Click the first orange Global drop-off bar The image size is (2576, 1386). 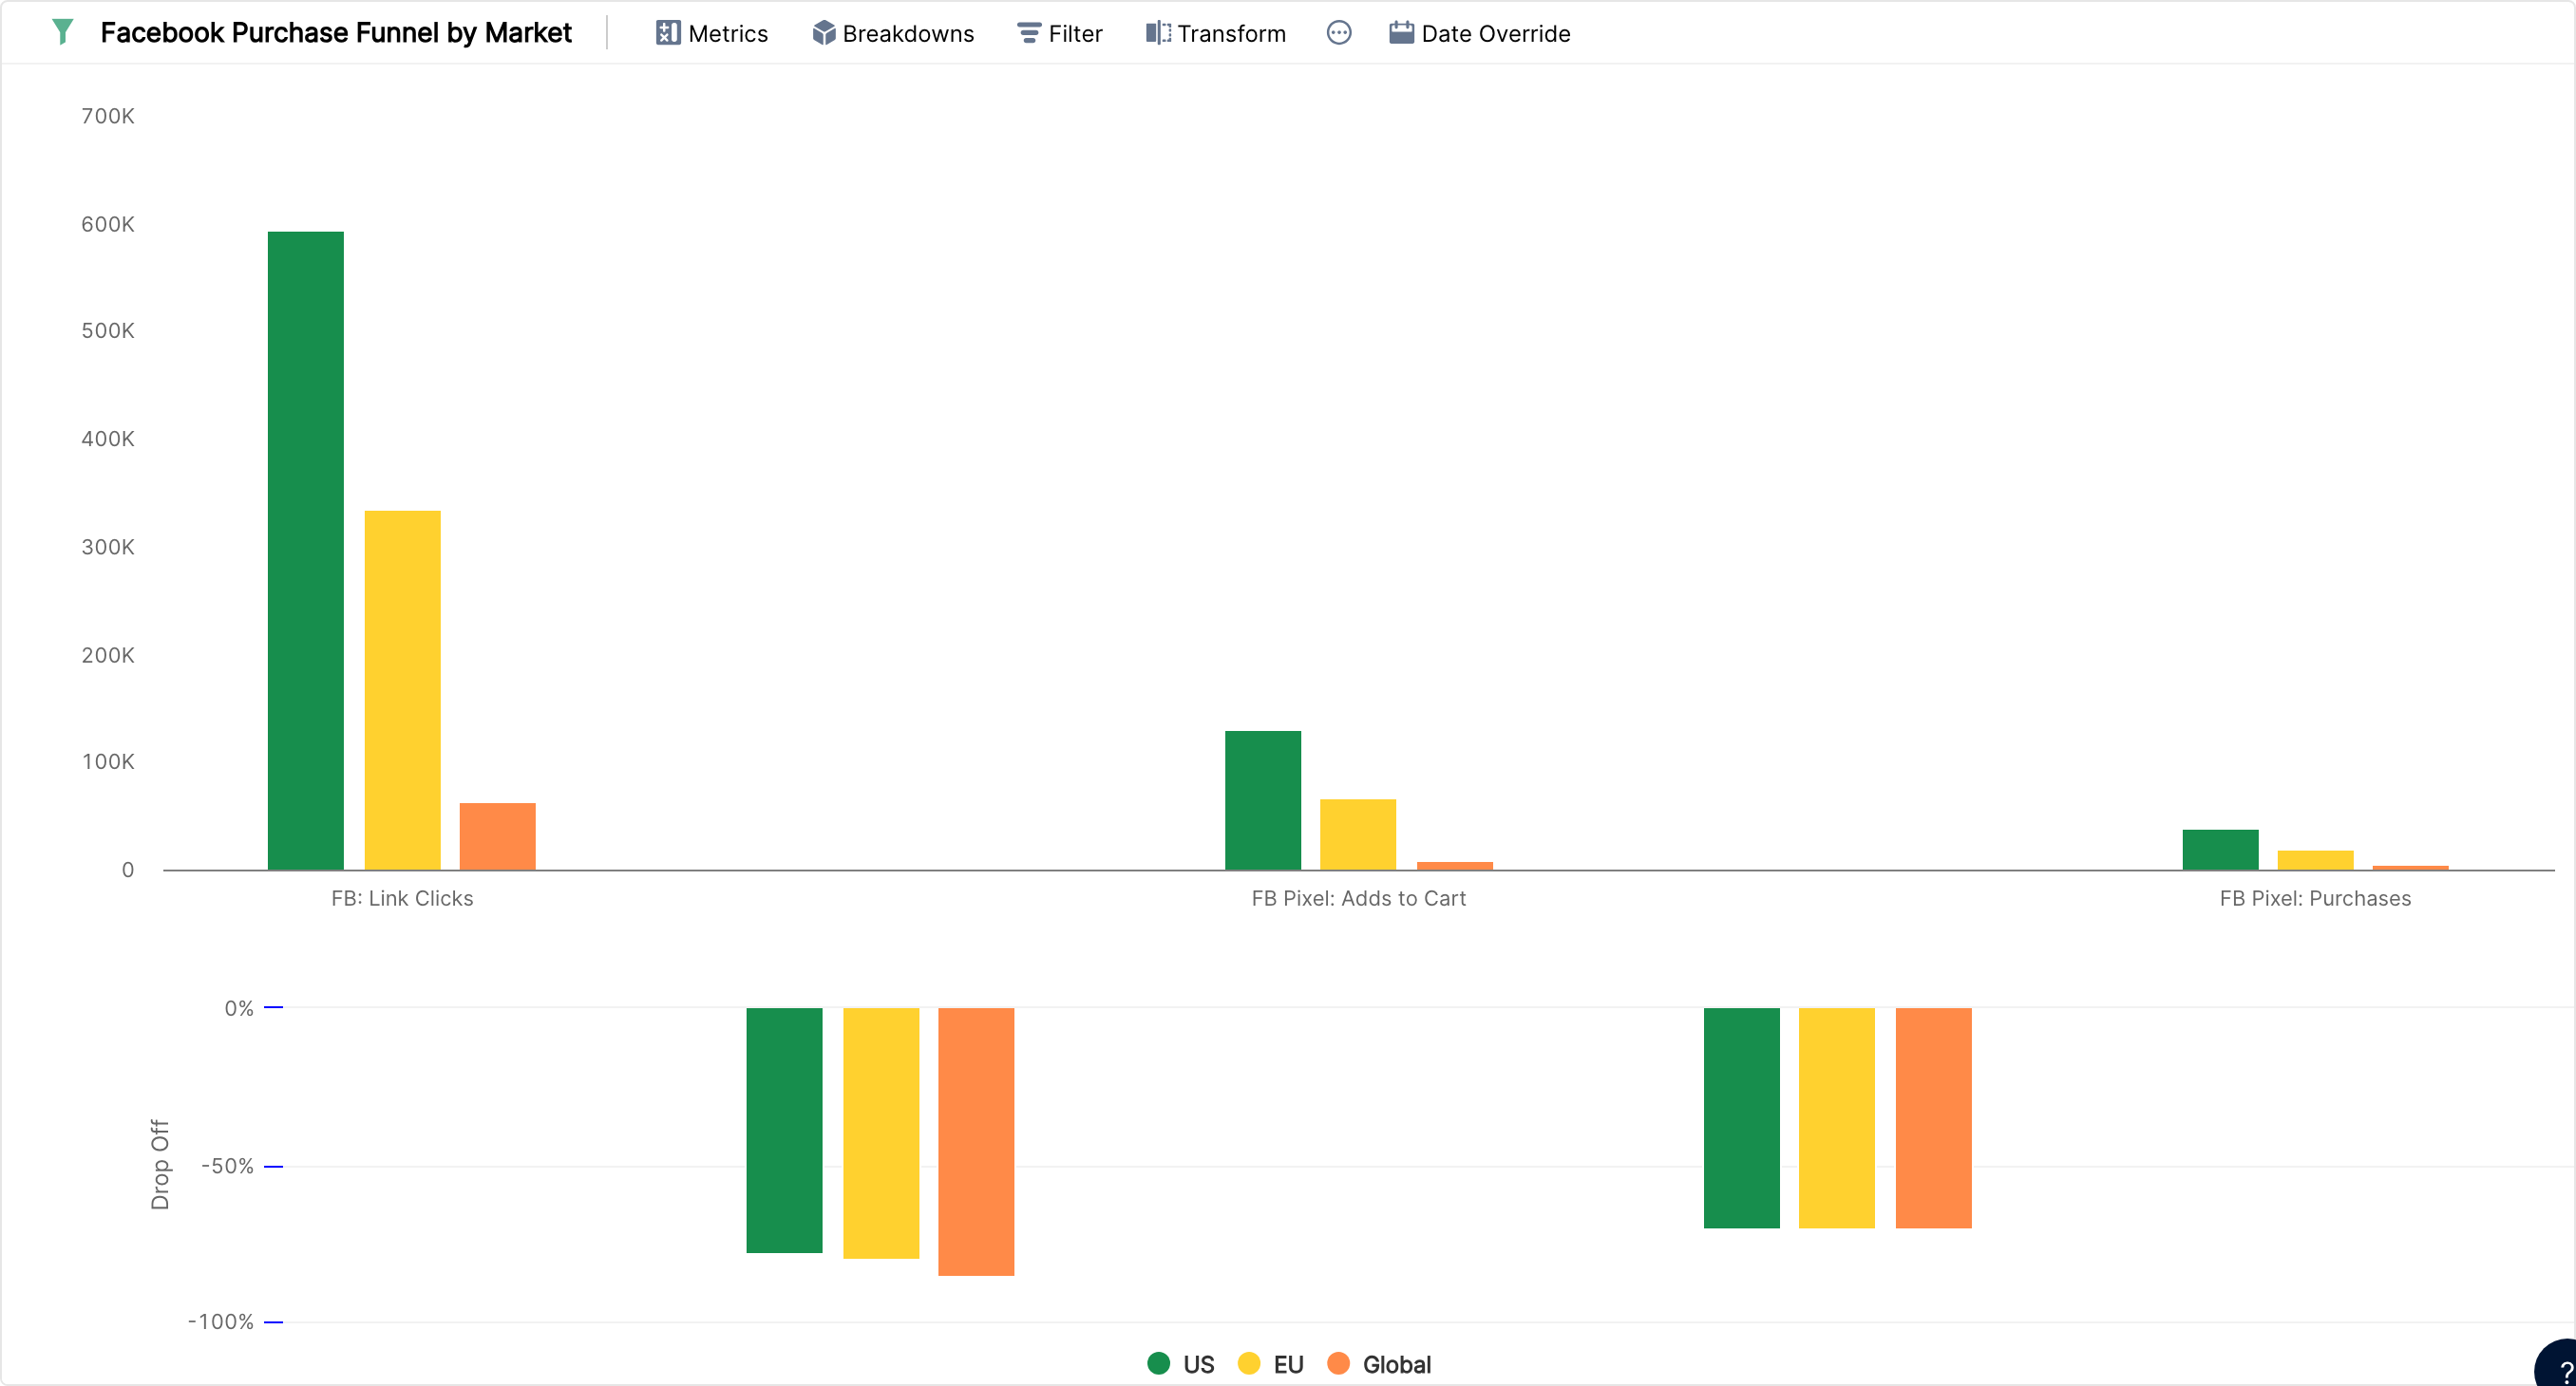coord(976,1142)
